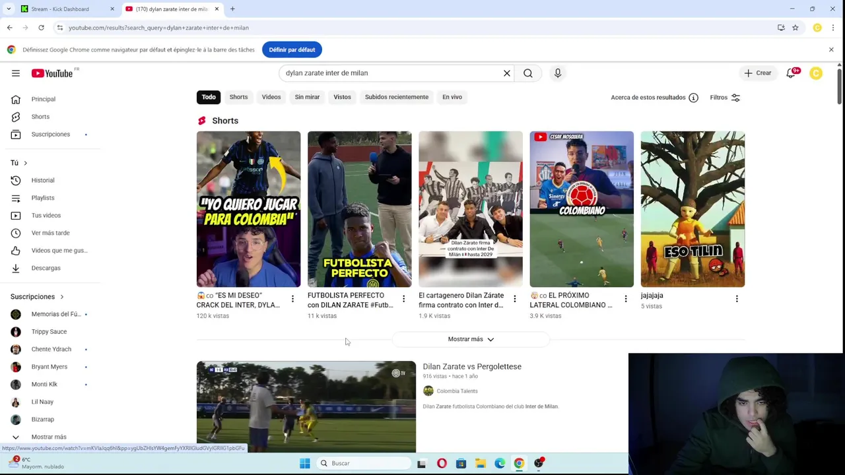Open Opera from the taskbar
The width and height of the screenshot is (845, 475).
[442, 463]
